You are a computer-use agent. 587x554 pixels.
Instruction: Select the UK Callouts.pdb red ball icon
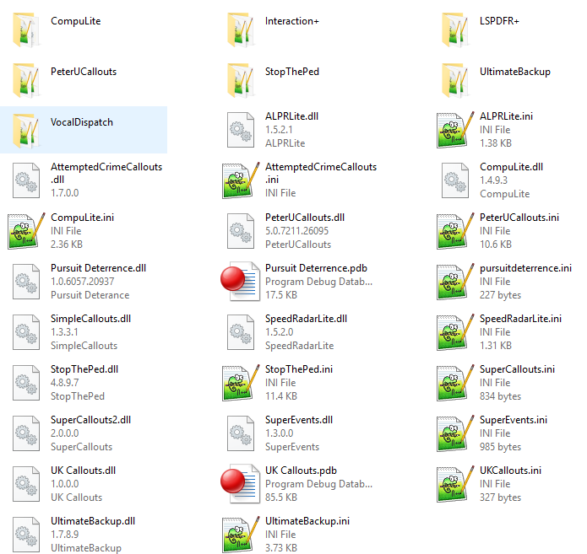click(x=241, y=484)
